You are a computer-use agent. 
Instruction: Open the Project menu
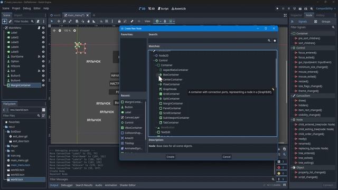16,8
